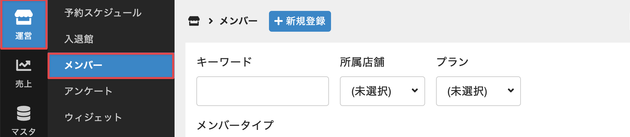This screenshot has height=137, width=630.
Task: Click the キーワード field label
Action: [x=224, y=62]
